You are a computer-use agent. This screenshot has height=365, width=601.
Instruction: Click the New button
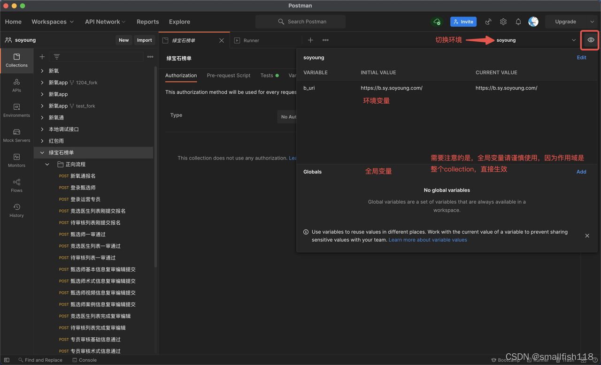124,40
